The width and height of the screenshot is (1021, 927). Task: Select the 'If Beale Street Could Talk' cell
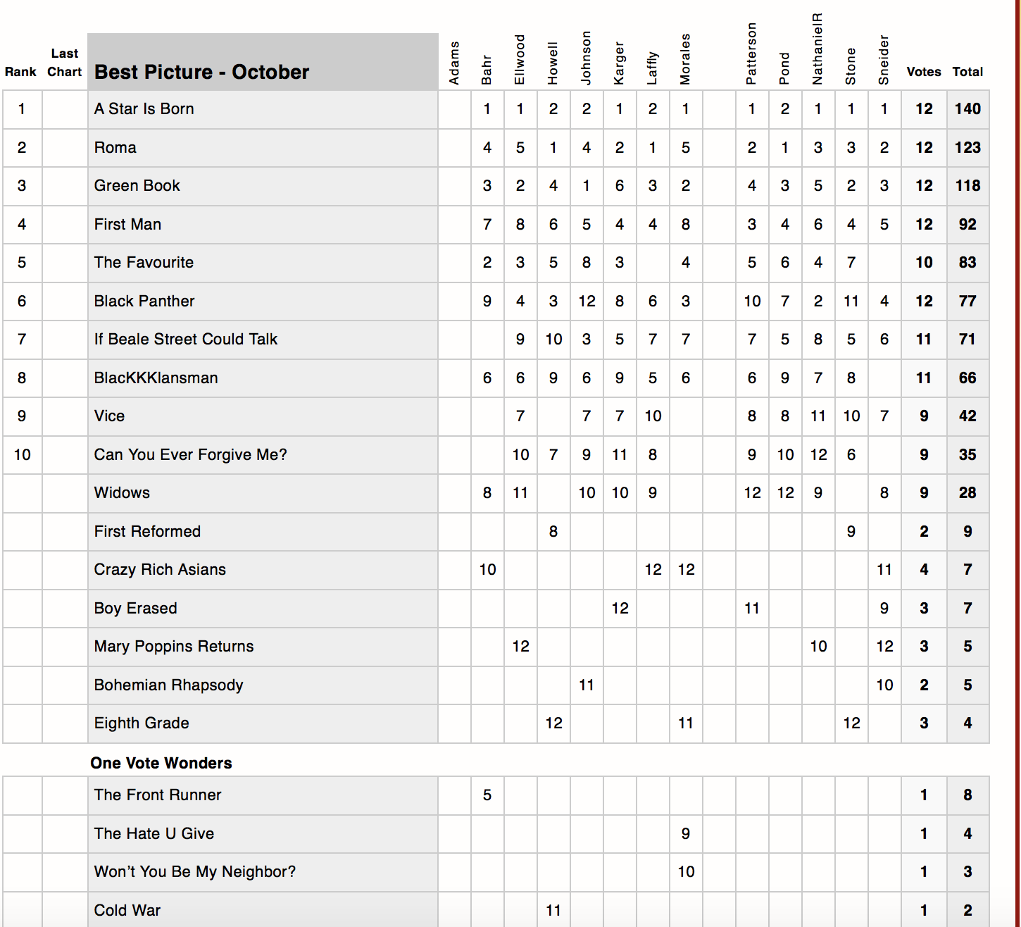click(186, 340)
